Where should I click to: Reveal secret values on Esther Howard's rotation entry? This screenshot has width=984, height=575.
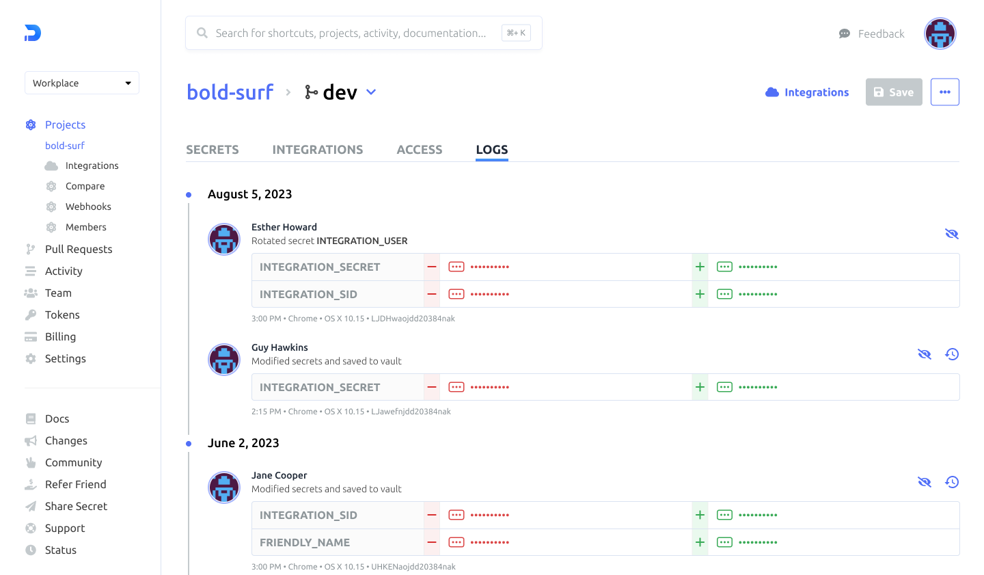[x=952, y=233]
